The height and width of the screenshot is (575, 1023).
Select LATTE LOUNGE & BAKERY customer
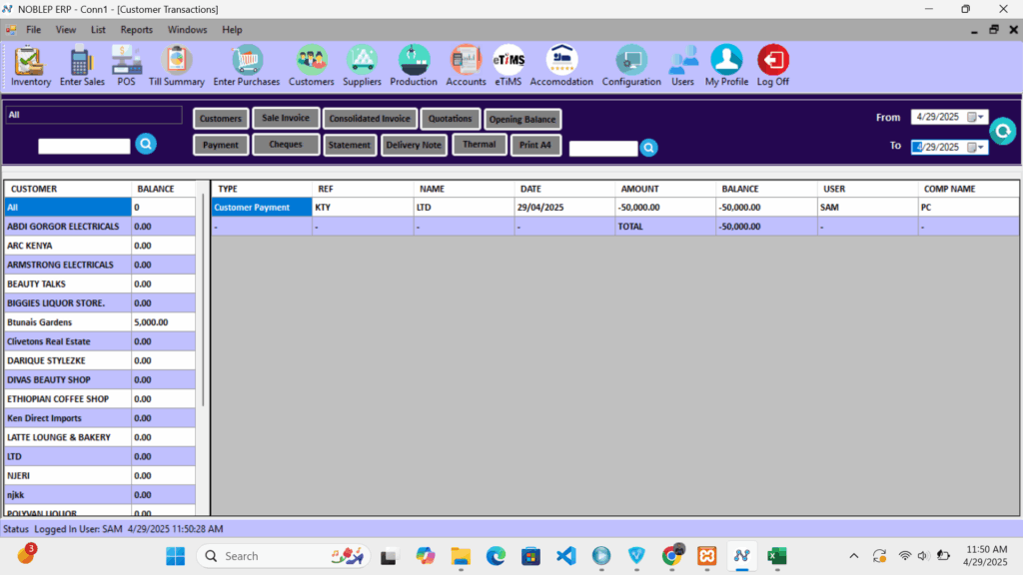point(100,437)
